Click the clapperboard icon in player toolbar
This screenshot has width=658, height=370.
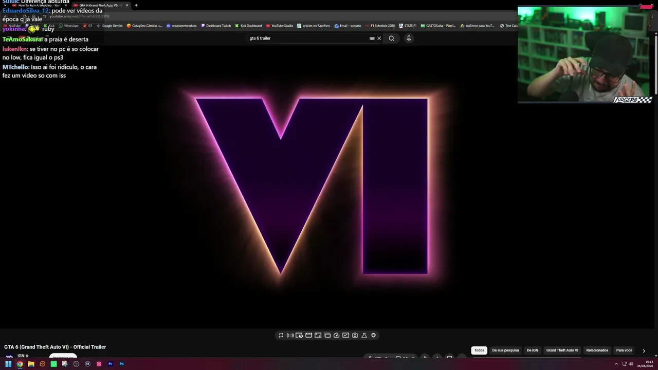(x=308, y=336)
